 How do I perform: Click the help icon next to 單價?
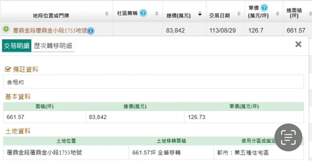pos(264,8)
